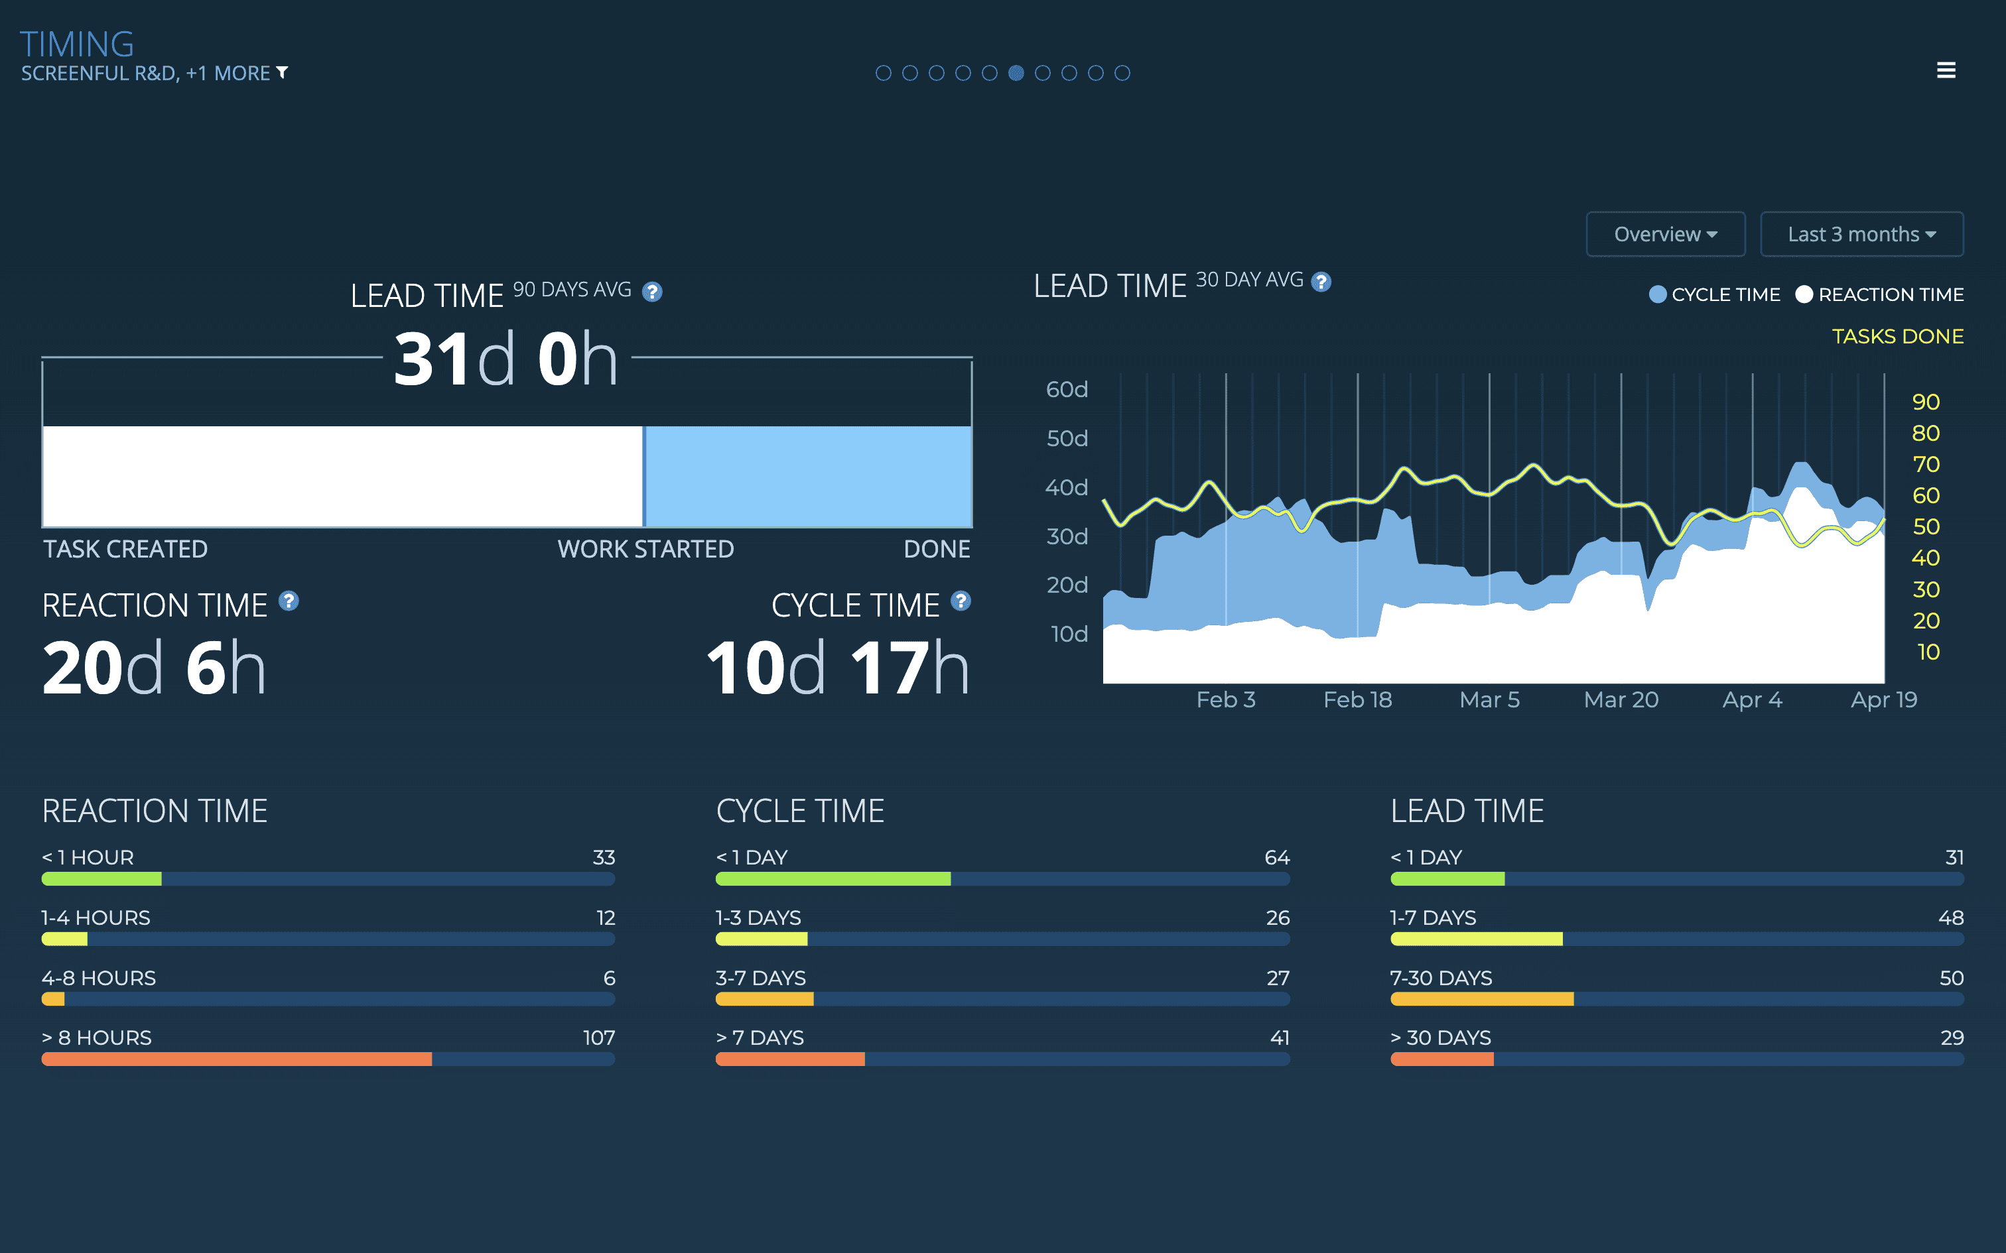This screenshot has width=2006, height=1253.
Task: Click the yellow 90 tasks axis label
Action: pos(1926,402)
